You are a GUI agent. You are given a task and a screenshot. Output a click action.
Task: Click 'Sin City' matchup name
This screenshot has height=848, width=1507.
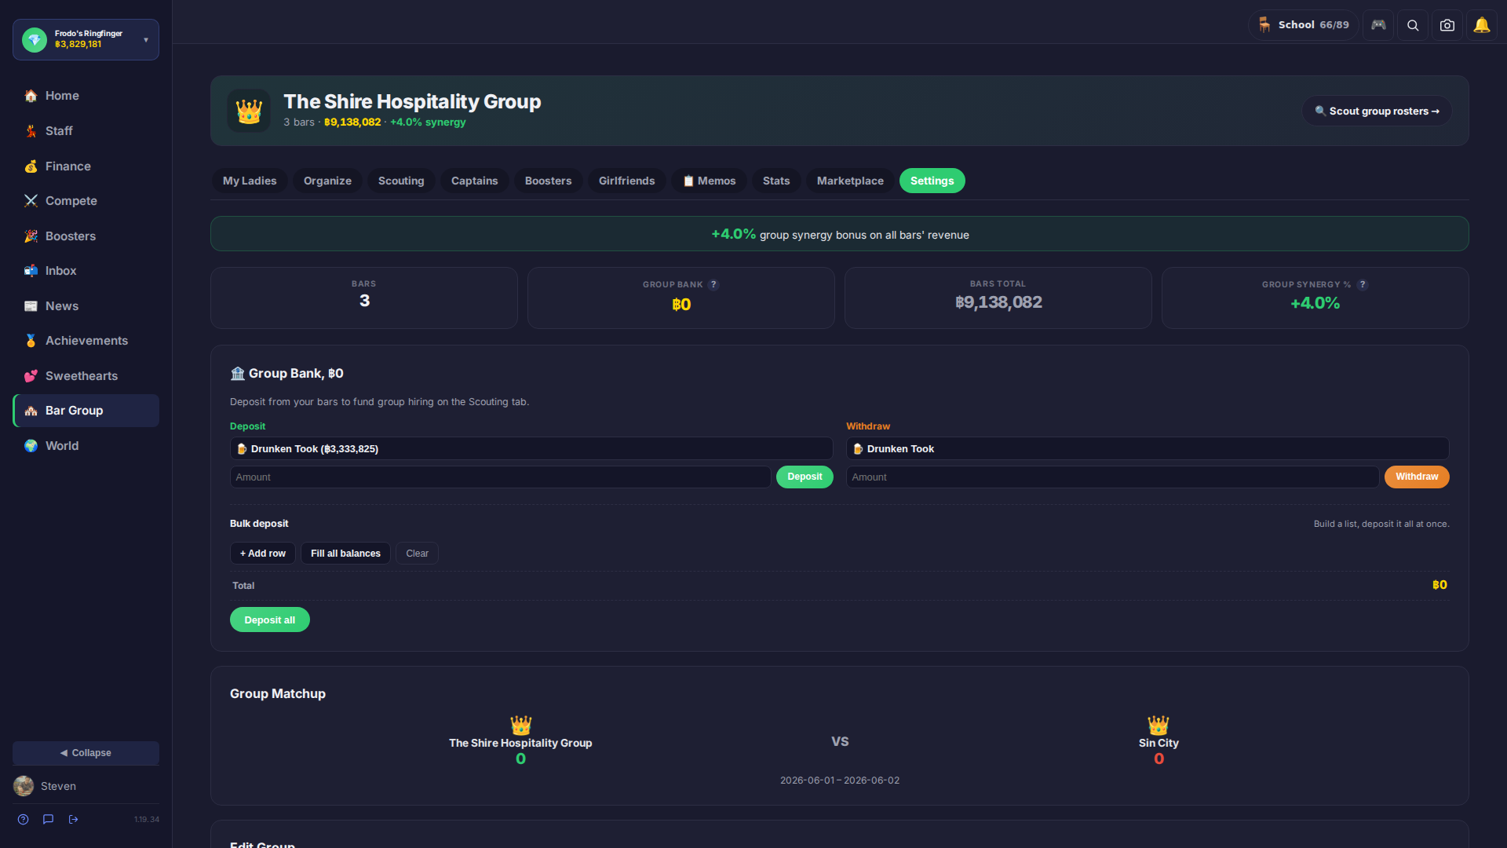[1159, 743]
